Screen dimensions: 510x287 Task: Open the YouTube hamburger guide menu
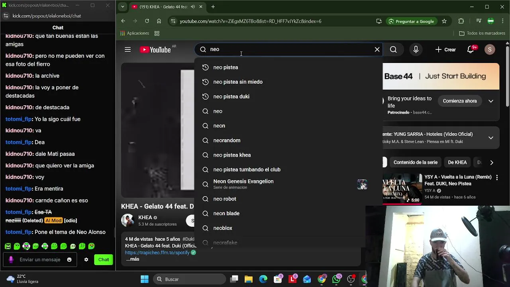(x=127, y=49)
